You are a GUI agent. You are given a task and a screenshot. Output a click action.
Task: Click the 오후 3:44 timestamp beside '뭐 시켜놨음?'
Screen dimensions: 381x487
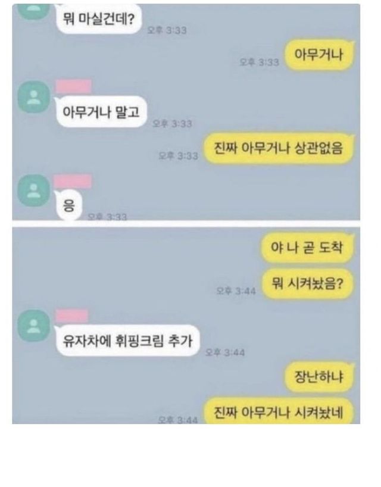[x=236, y=291]
